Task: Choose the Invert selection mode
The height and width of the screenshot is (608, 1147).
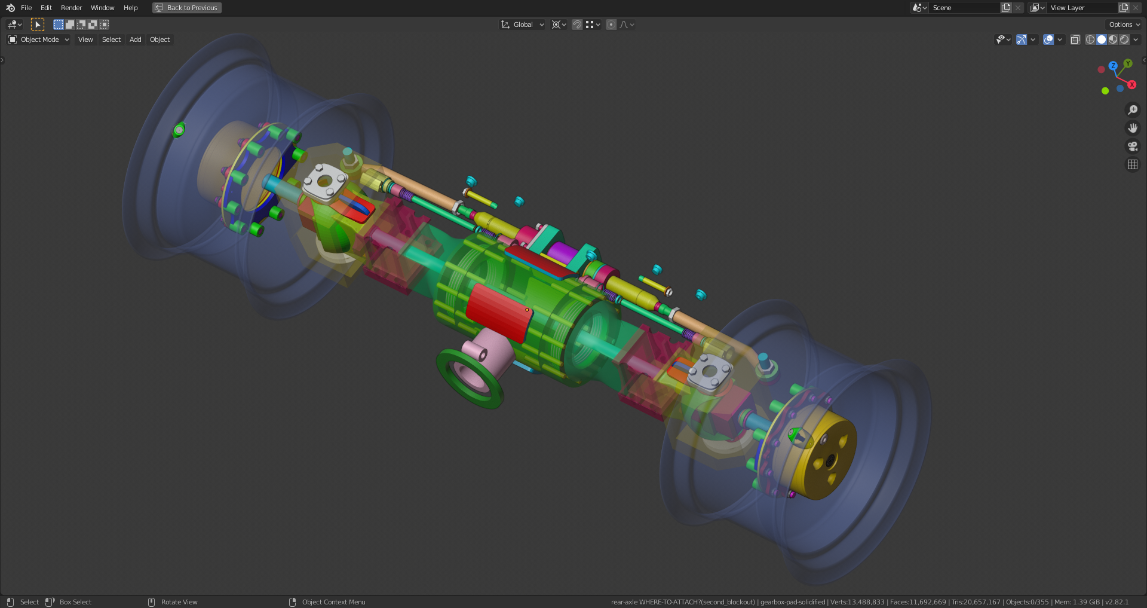Action: (93, 25)
